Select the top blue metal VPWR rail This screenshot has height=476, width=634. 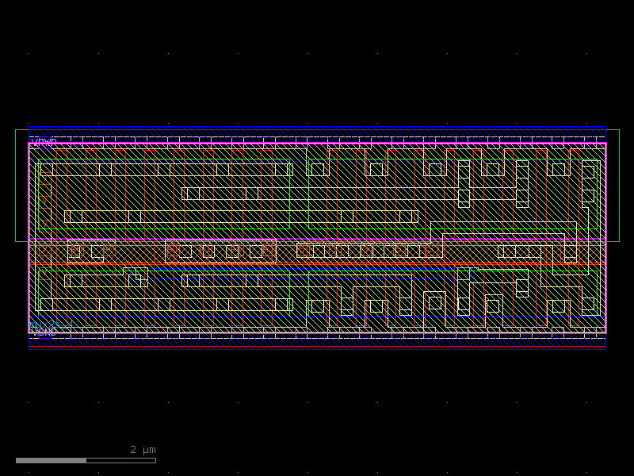click(317, 131)
